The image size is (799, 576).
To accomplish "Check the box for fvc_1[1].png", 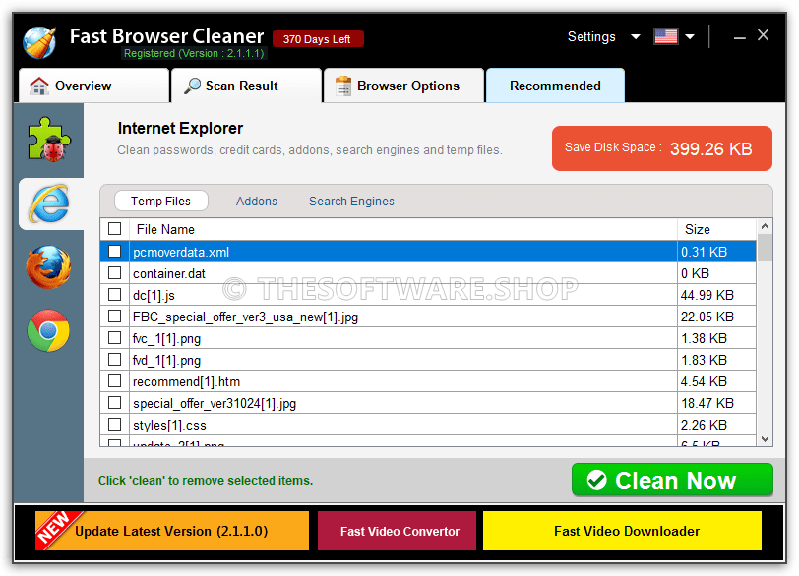I will pos(115,338).
